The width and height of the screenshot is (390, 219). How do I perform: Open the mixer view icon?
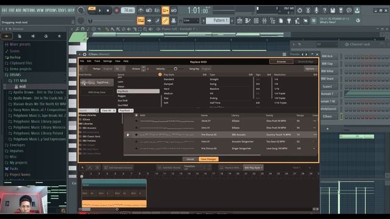pyautogui.click(x=264, y=21)
